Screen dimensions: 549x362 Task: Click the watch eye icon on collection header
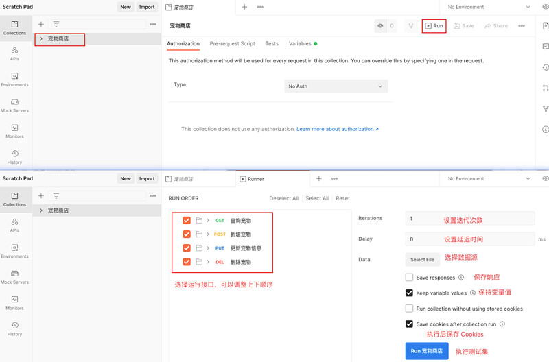coord(379,26)
